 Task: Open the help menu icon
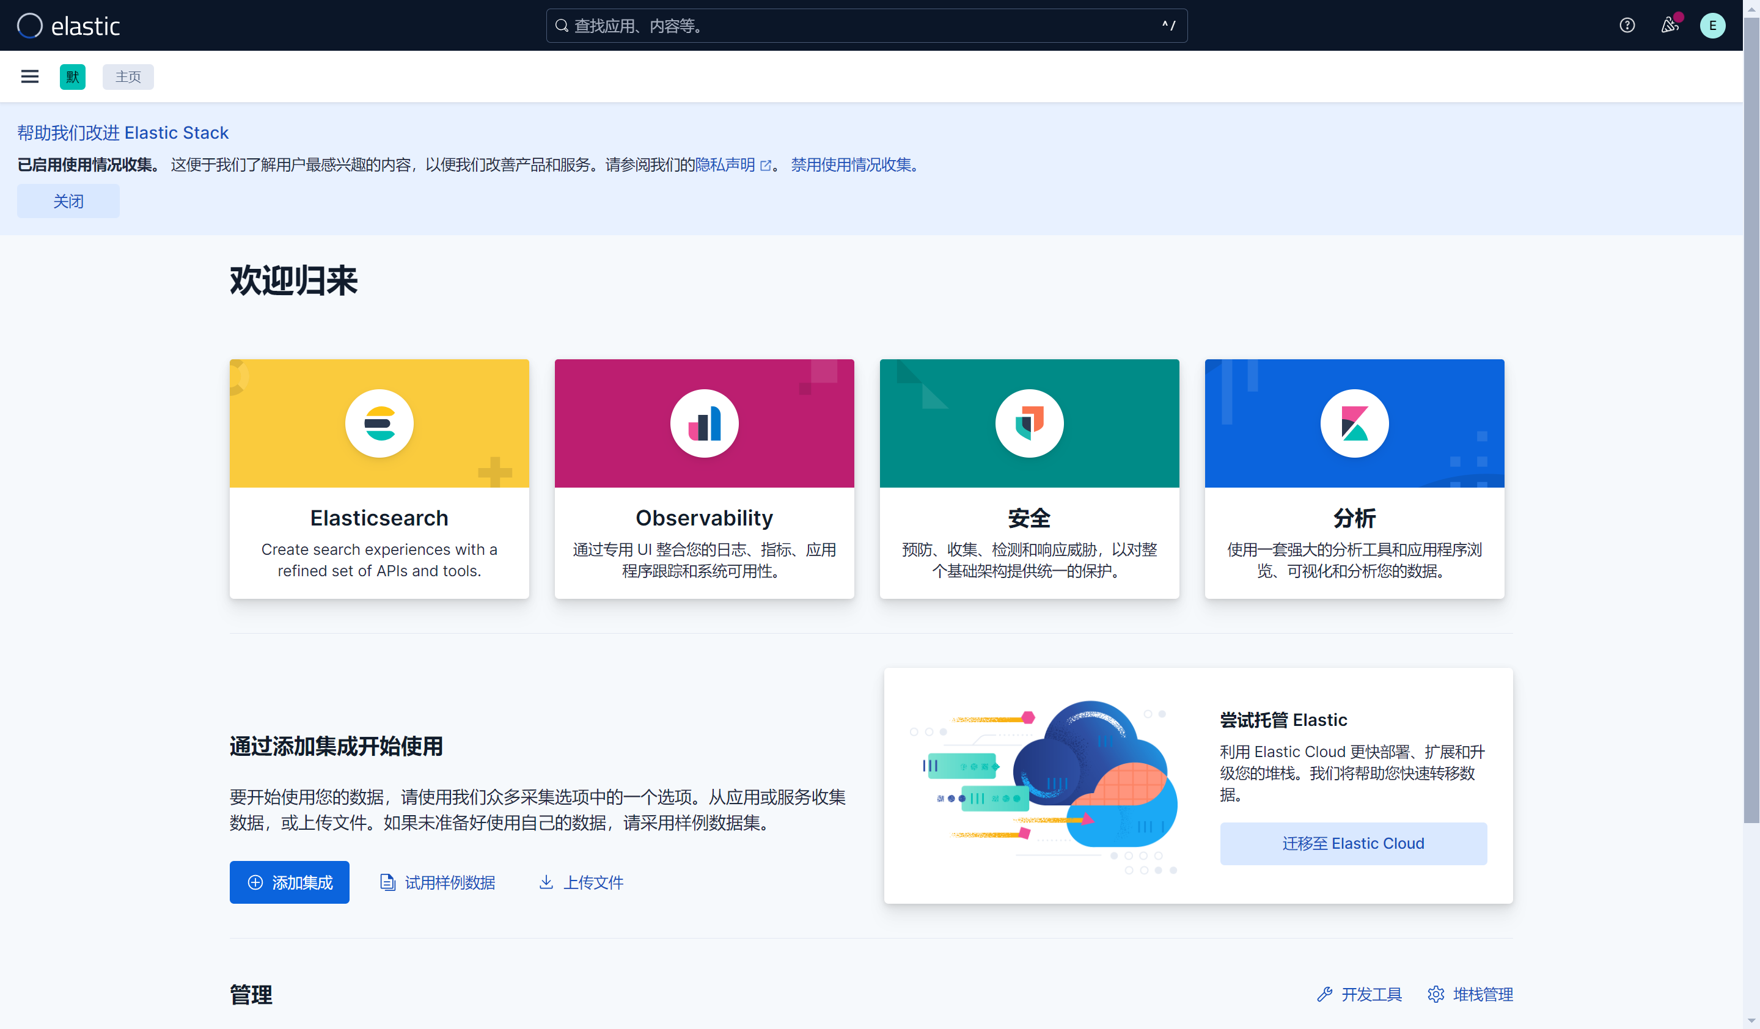(1627, 26)
